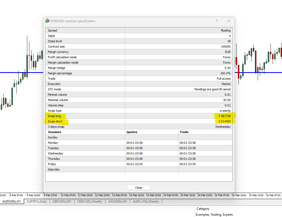Click the Execution value Market
Image resolution: width=282 pixels, height=217 pixels.
click(226, 84)
